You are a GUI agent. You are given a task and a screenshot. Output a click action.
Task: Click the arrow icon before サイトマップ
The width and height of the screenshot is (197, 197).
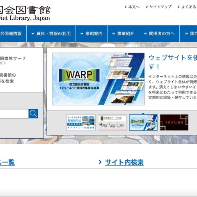[147, 7]
